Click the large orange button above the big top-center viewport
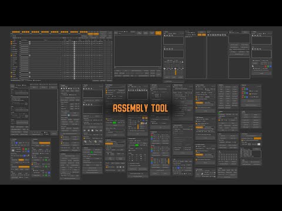 click(x=158, y=33)
